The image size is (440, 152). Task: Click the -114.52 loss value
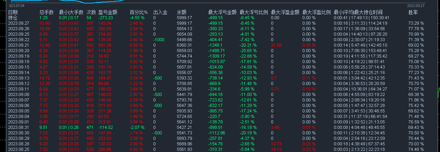pyautogui.click(x=106, y=128)
